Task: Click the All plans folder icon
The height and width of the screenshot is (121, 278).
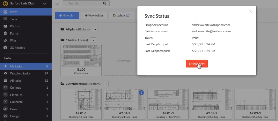Action: (x=62, y=29)
